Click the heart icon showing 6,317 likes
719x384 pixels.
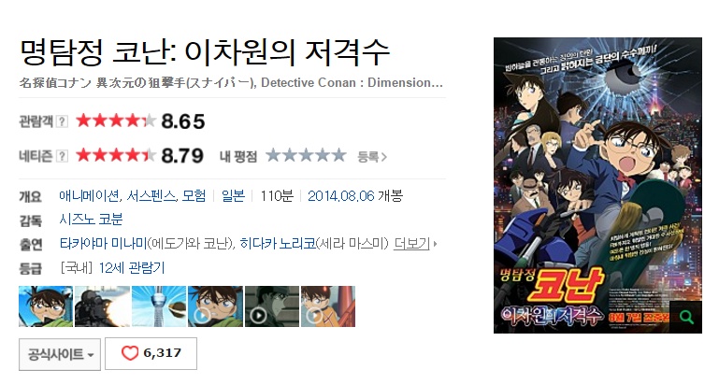click(x=130, y=353)
